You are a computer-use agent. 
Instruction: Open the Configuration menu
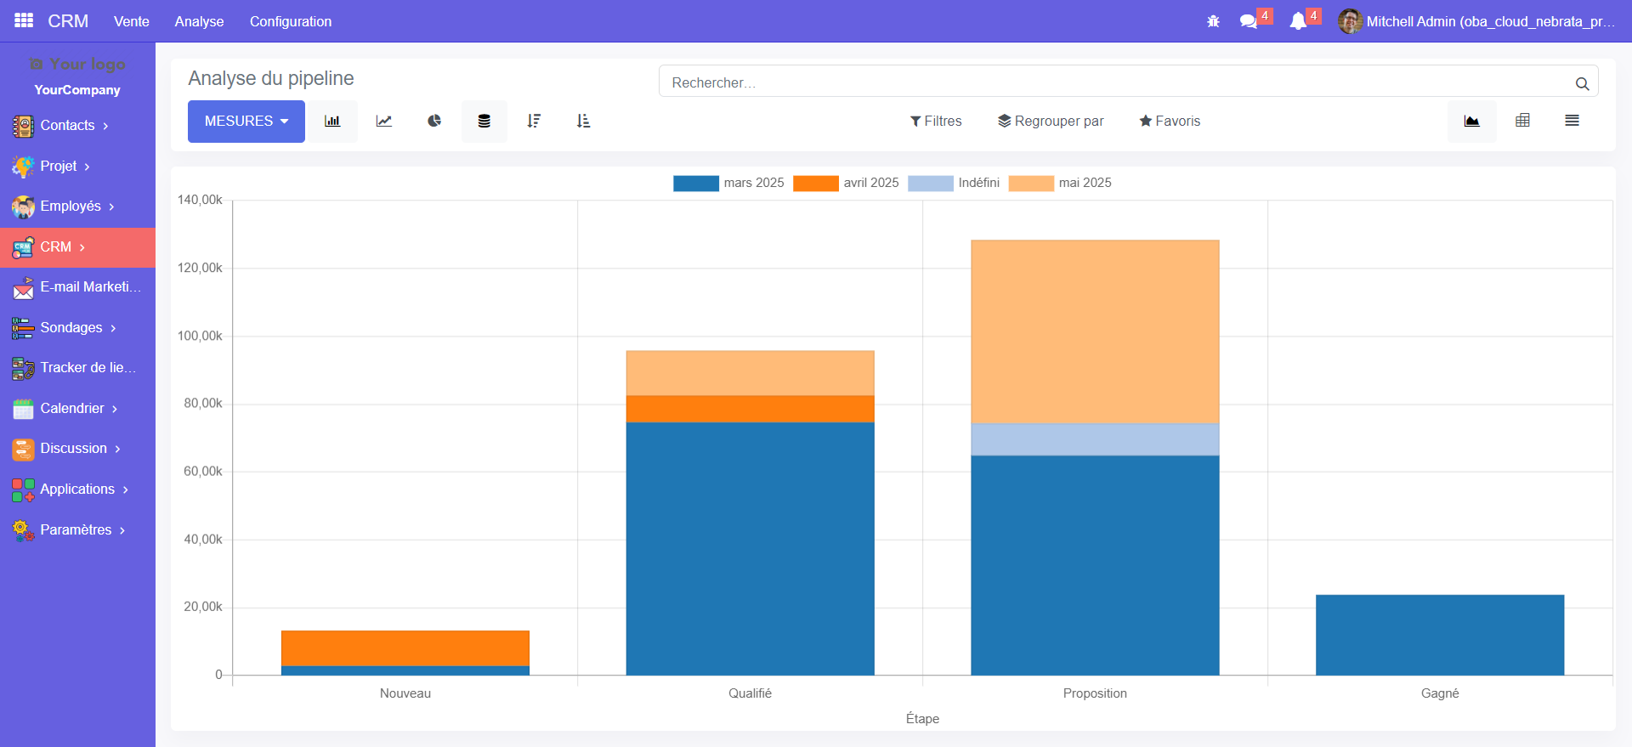[x=291, y=21]
